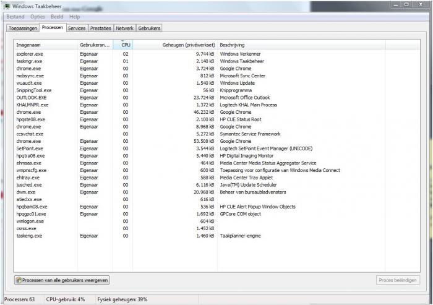Screen dimensions: 433x305
Task: Select the taskeng.exe process
Action: tap(216, 236)
